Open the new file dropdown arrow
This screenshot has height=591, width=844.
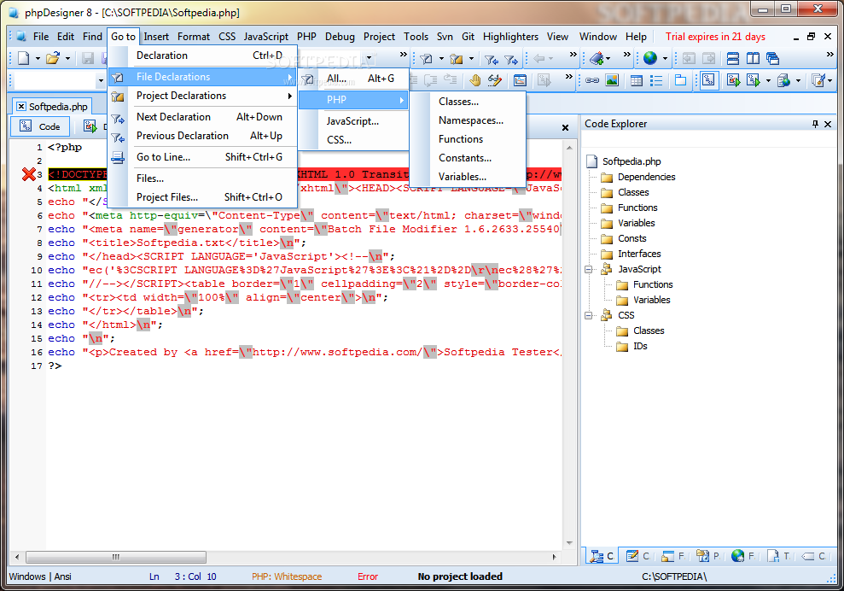(x=38, y=59)
